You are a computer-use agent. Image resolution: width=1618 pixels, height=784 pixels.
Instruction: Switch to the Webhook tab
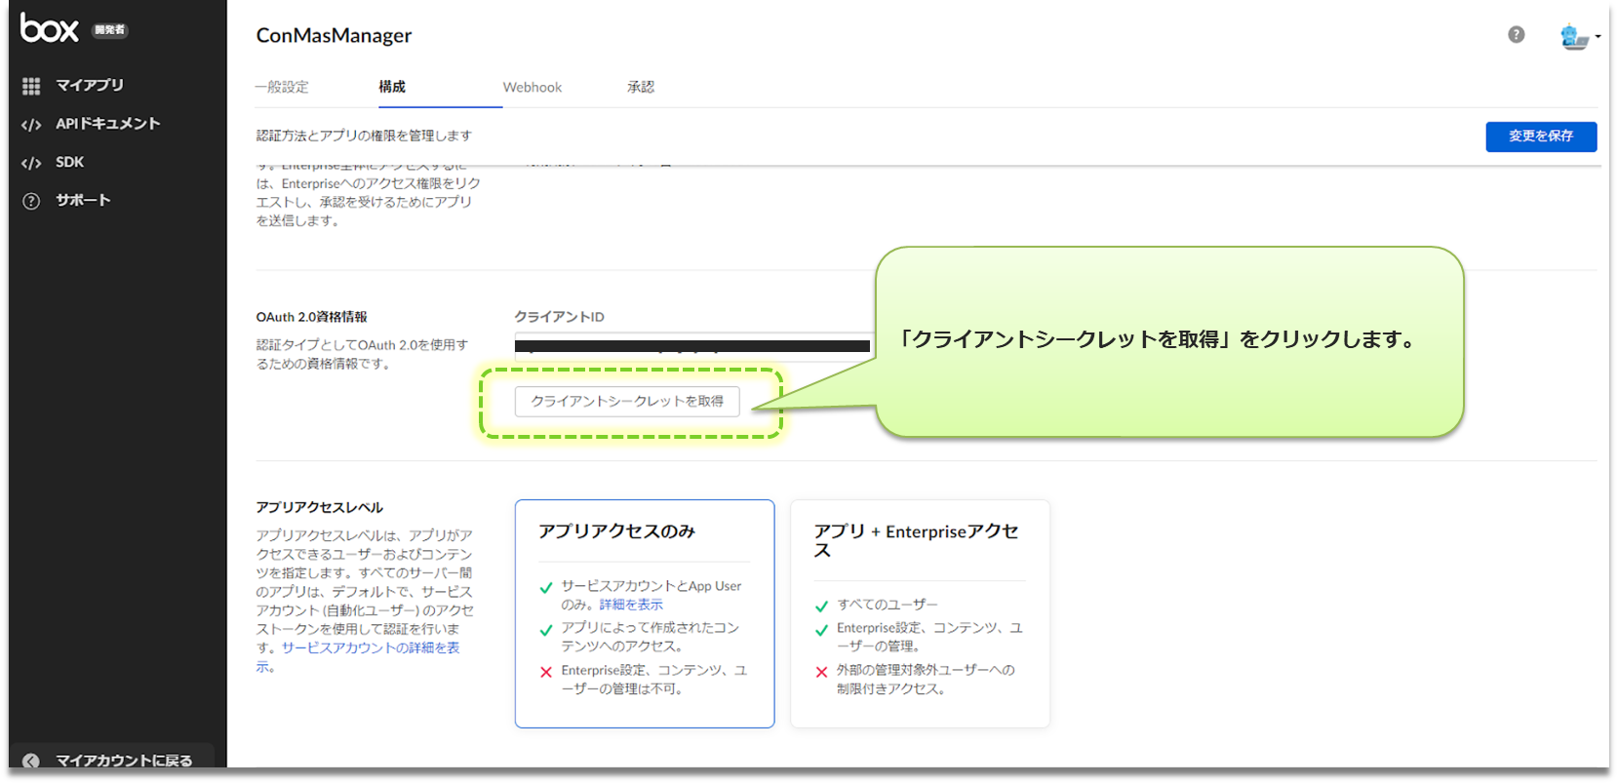click(532, 87)
